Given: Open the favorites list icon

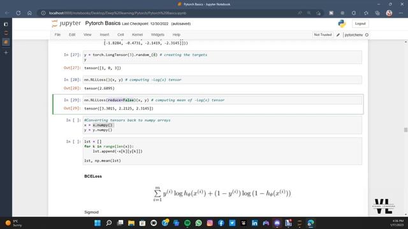Looking at the screenshot, I should coord(366,13).
